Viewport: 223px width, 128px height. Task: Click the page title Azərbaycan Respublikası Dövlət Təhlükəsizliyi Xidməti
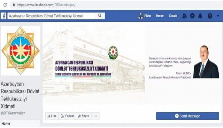[20, 95]
